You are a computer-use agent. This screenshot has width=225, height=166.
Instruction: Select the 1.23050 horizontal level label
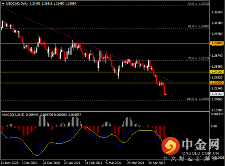pyautogui.click(x=217, y=83)
